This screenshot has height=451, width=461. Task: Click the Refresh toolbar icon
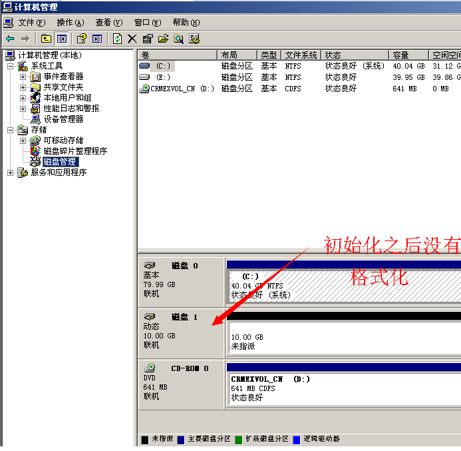coord(117,39)
